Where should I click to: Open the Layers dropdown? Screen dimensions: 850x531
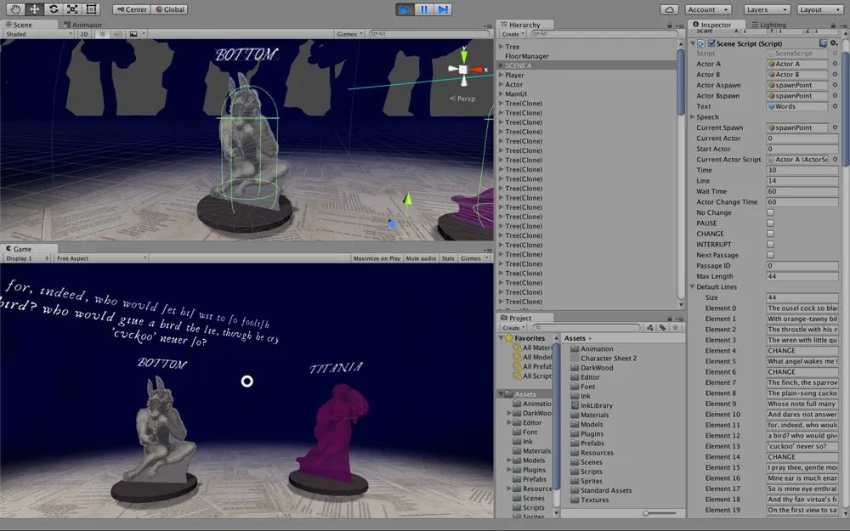coord(767,9)
